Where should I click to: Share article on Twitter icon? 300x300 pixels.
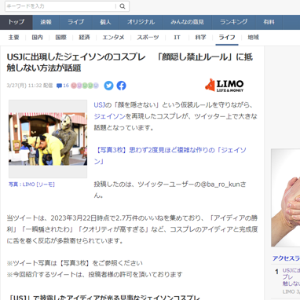click(x=108, y=86)
